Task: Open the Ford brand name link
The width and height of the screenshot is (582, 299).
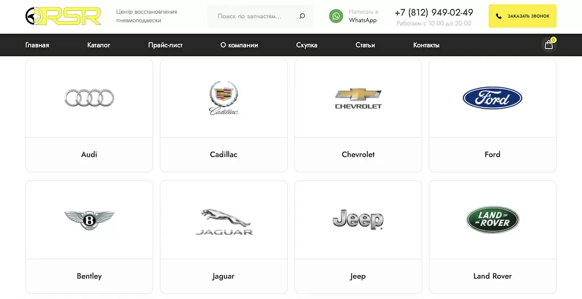Action: coord(493,154)
